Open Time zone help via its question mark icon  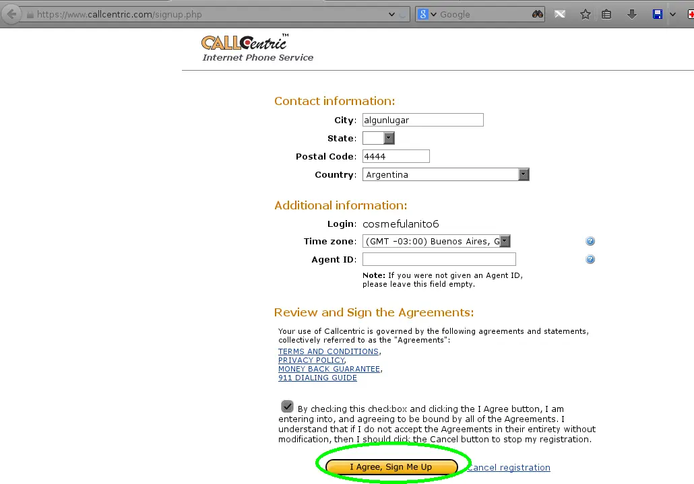590,240
